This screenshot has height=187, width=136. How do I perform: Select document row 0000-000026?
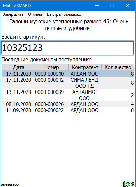coord(68,104)
